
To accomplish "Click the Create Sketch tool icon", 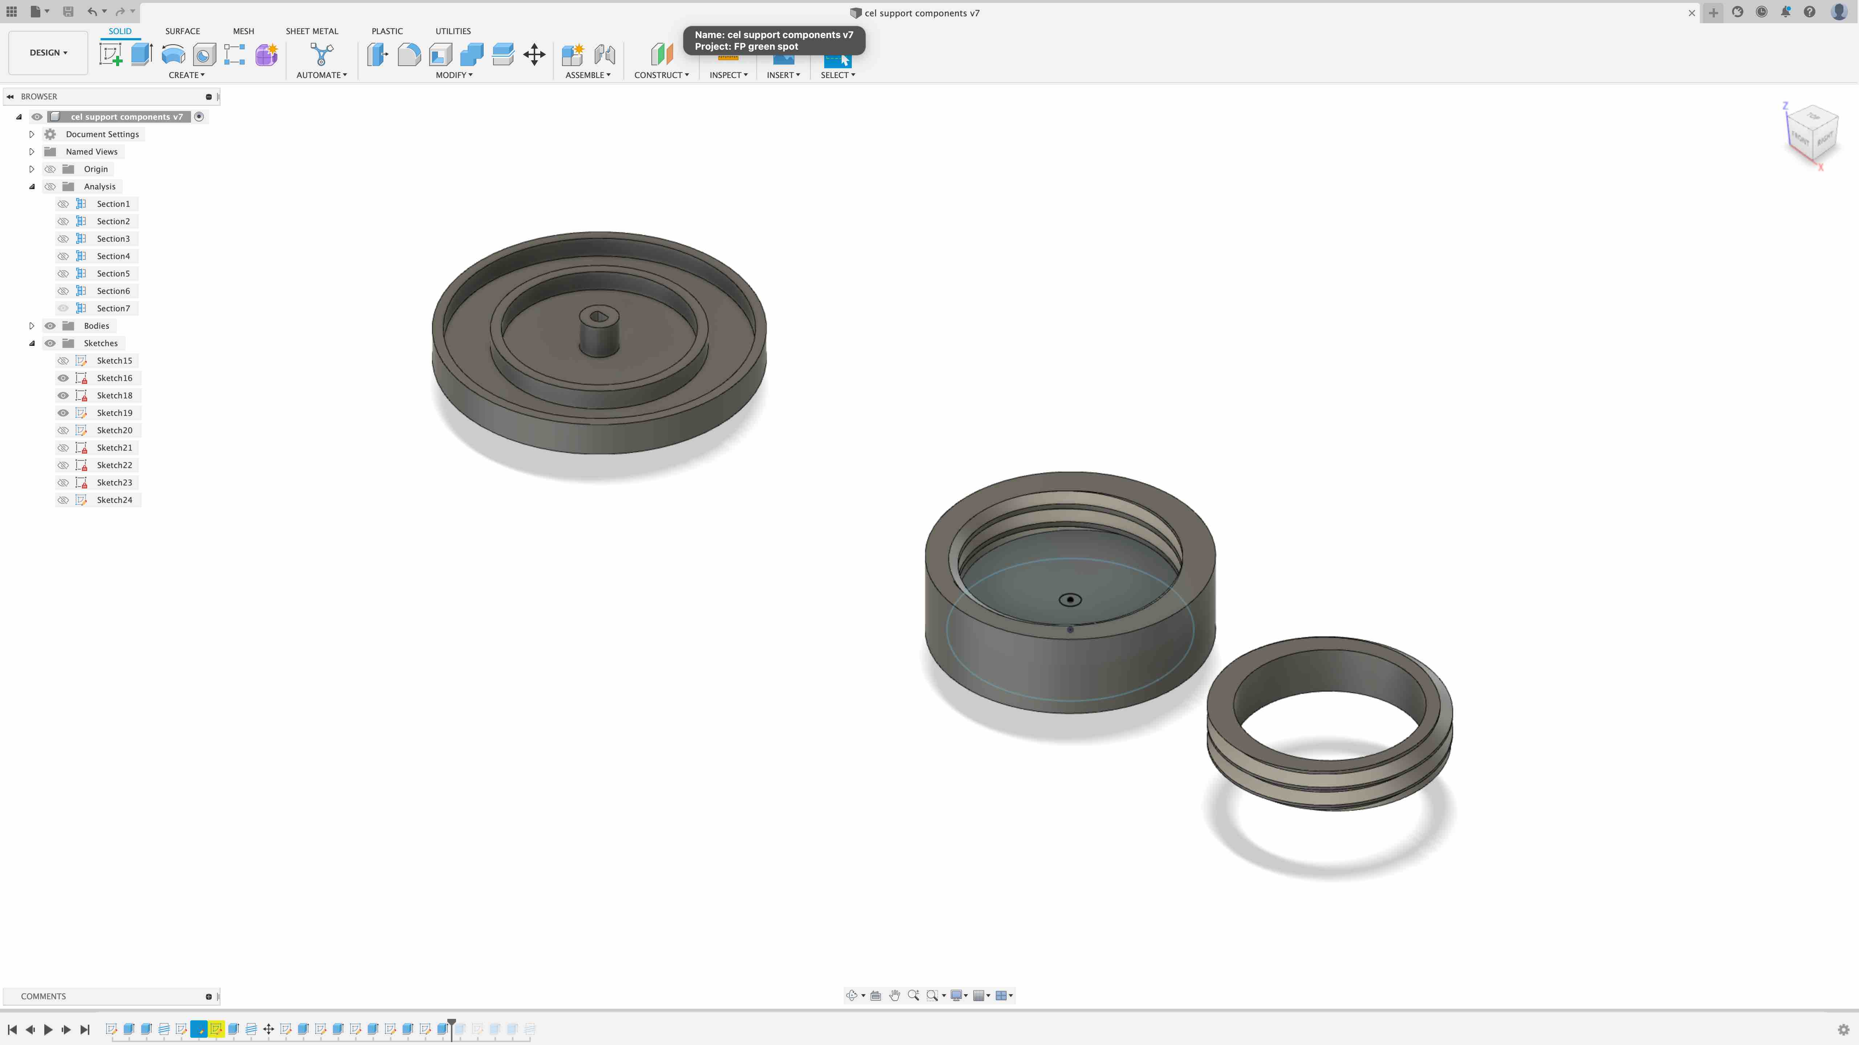I will [110, 54].
